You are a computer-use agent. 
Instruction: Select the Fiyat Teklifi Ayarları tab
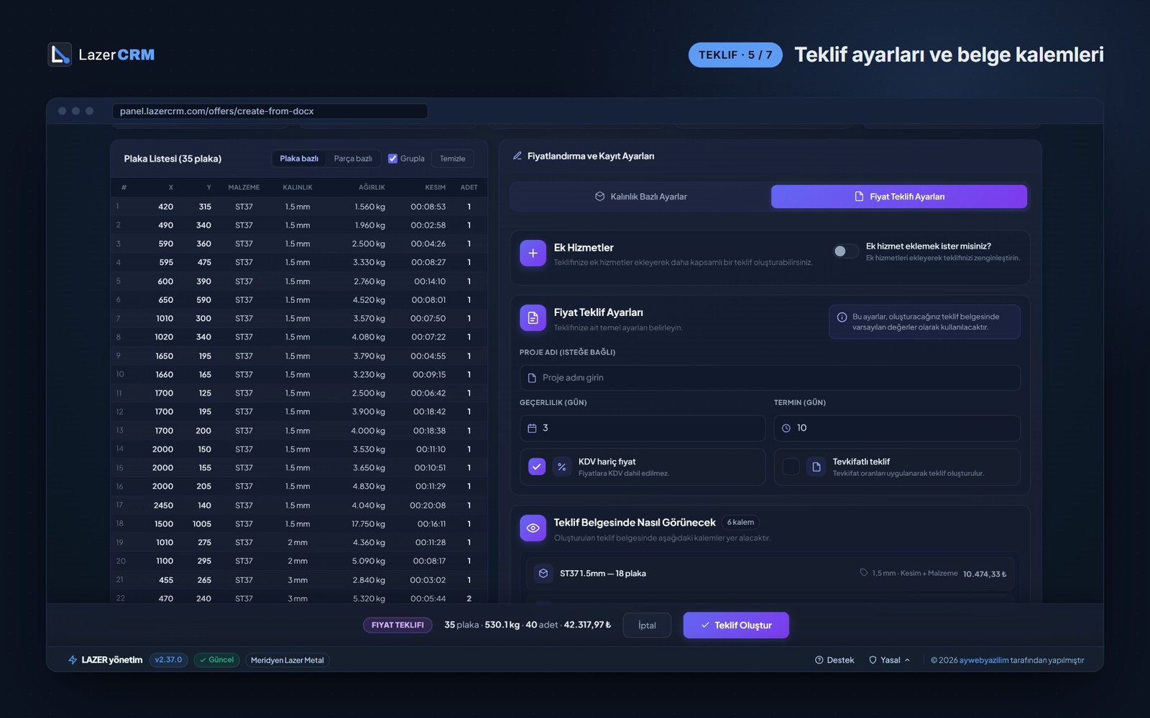pos(899,197)
